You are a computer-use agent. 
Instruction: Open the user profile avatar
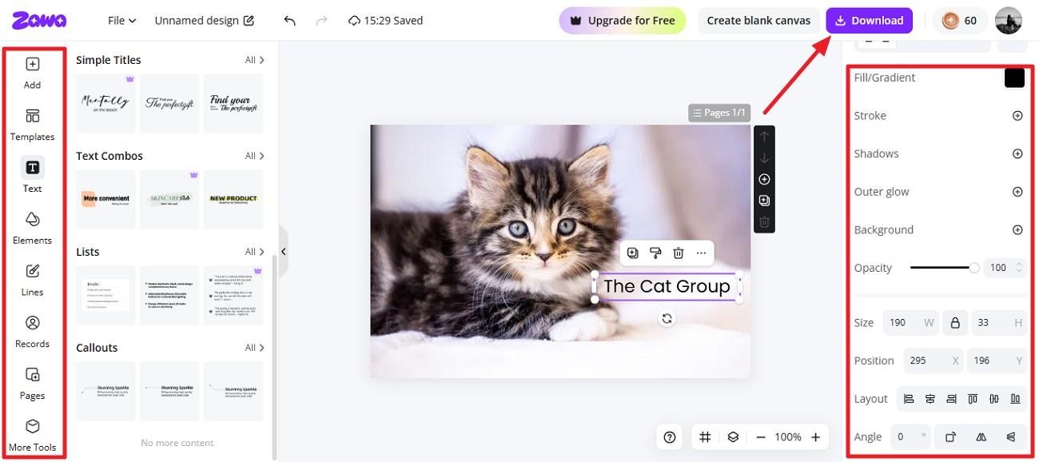pos(1009,21)
